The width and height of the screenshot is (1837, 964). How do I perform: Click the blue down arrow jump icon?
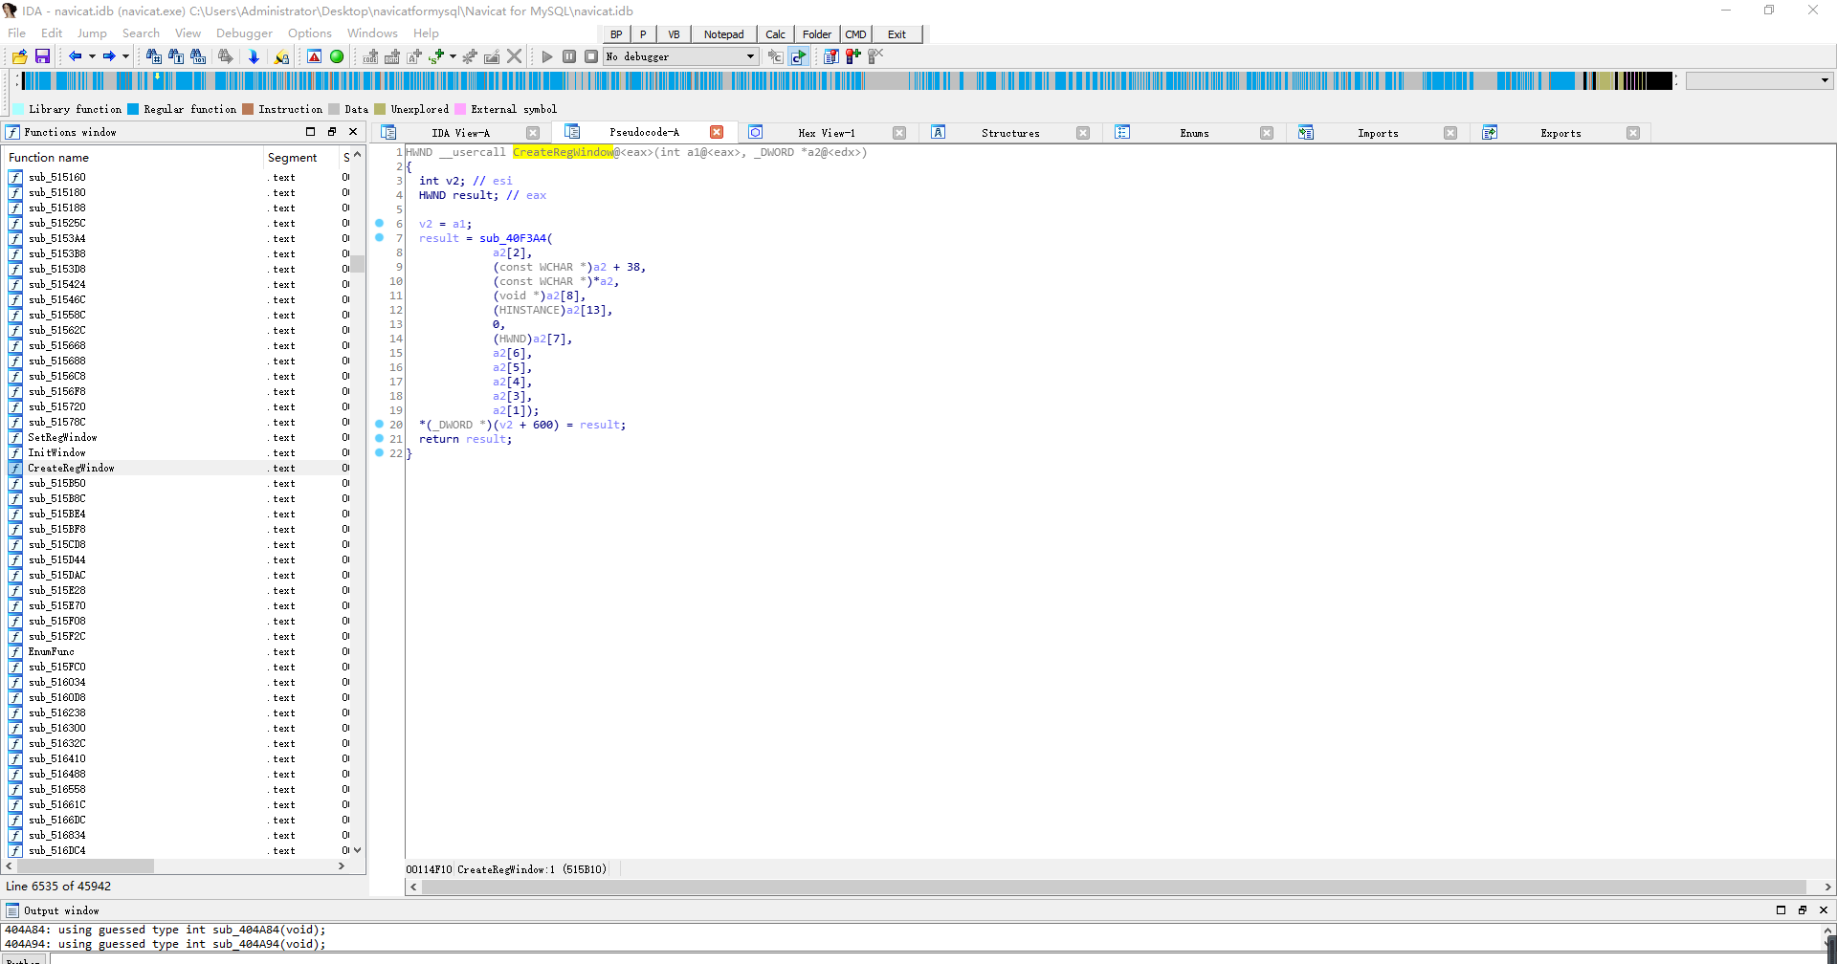(254, 56)
